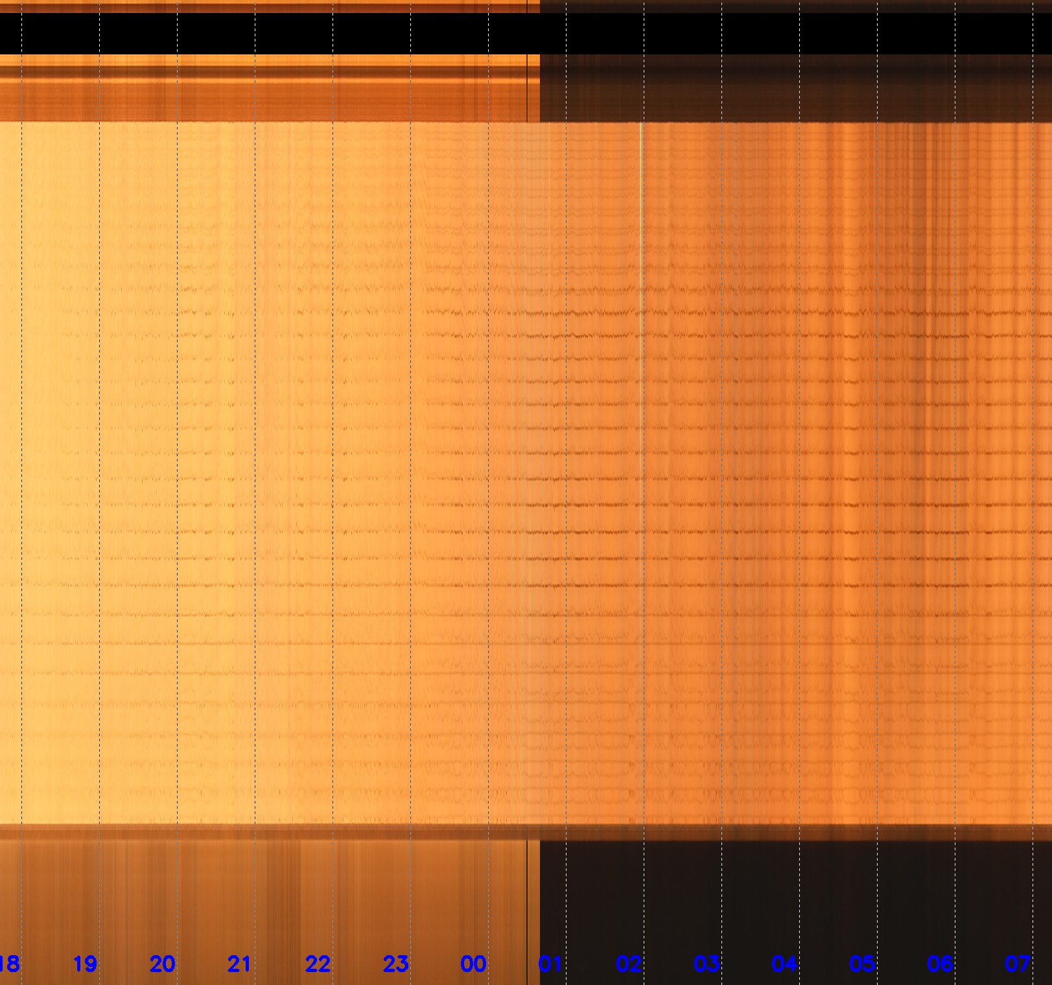
Task: Click the 06 hour time marker
Action: coord(940,964)
